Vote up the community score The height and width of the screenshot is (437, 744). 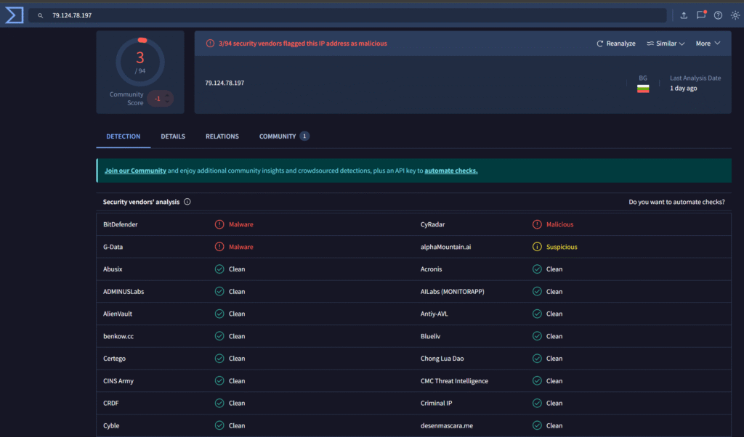coord(167,95)
